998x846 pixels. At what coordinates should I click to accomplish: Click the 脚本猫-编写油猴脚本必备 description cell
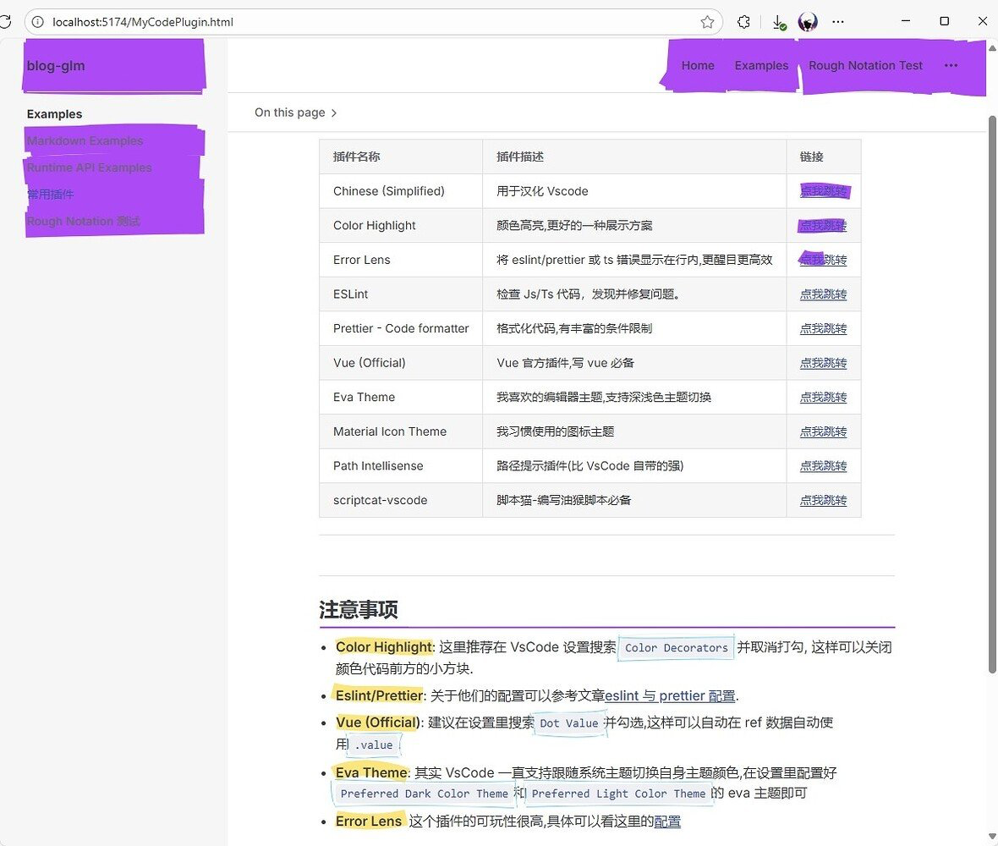point(634,500)
